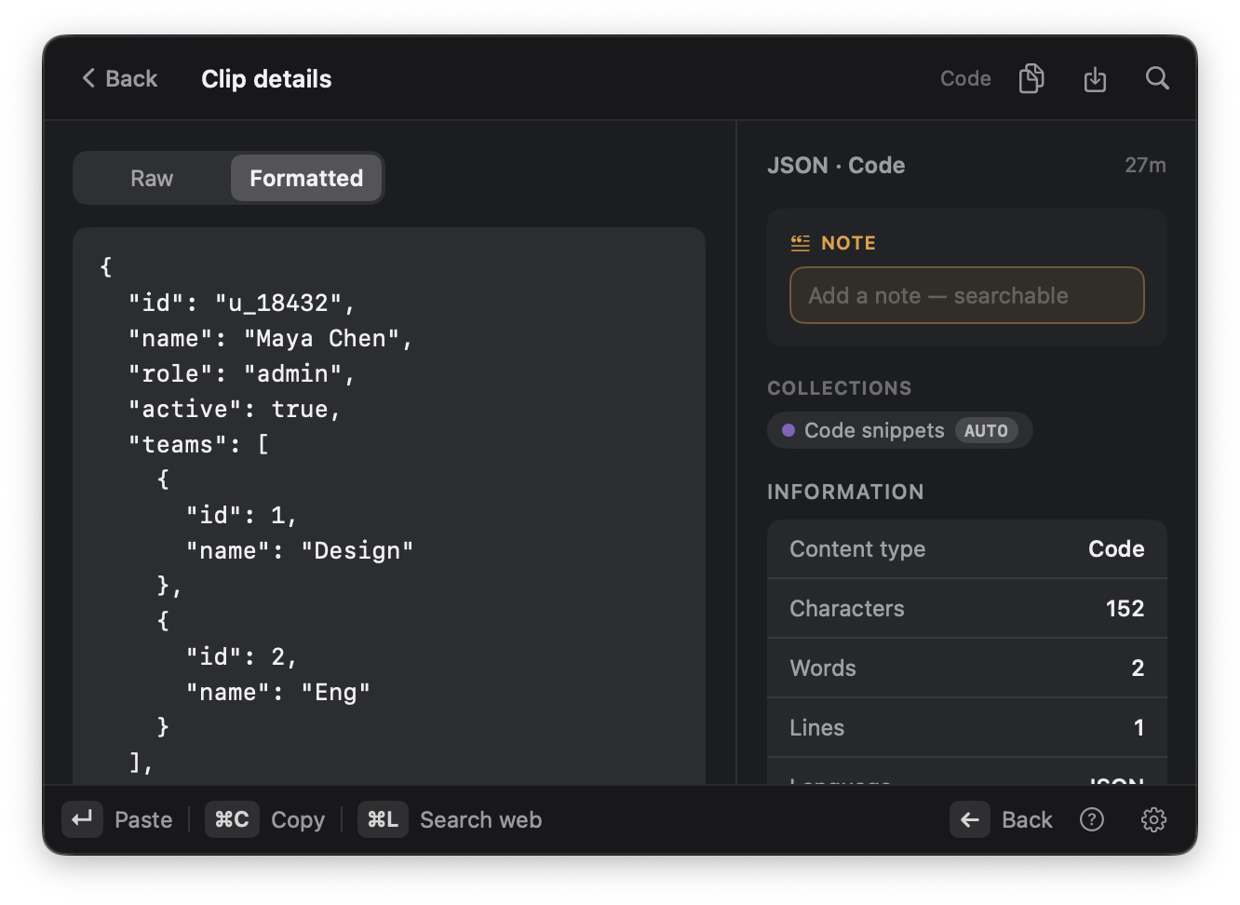Click the AUTO badge on Code snippets
Image resolution: width=1240 pixels, height=905 pixels.
pos(986,430)
